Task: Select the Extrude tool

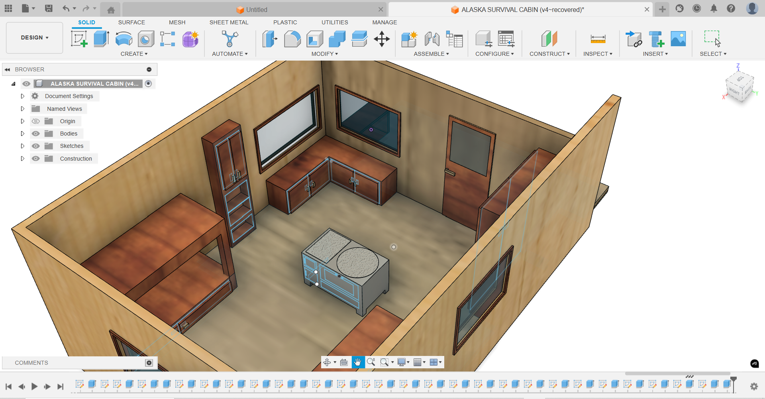Action: pyautogui.click(x=102, y=39)
